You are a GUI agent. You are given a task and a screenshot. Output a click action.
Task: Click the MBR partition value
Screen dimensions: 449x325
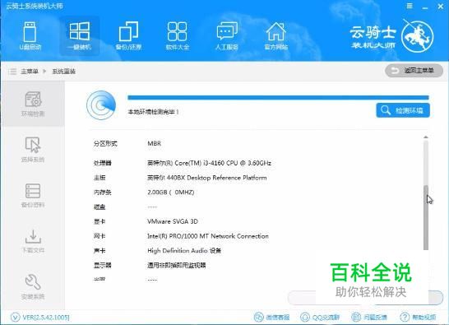(154, 143)
